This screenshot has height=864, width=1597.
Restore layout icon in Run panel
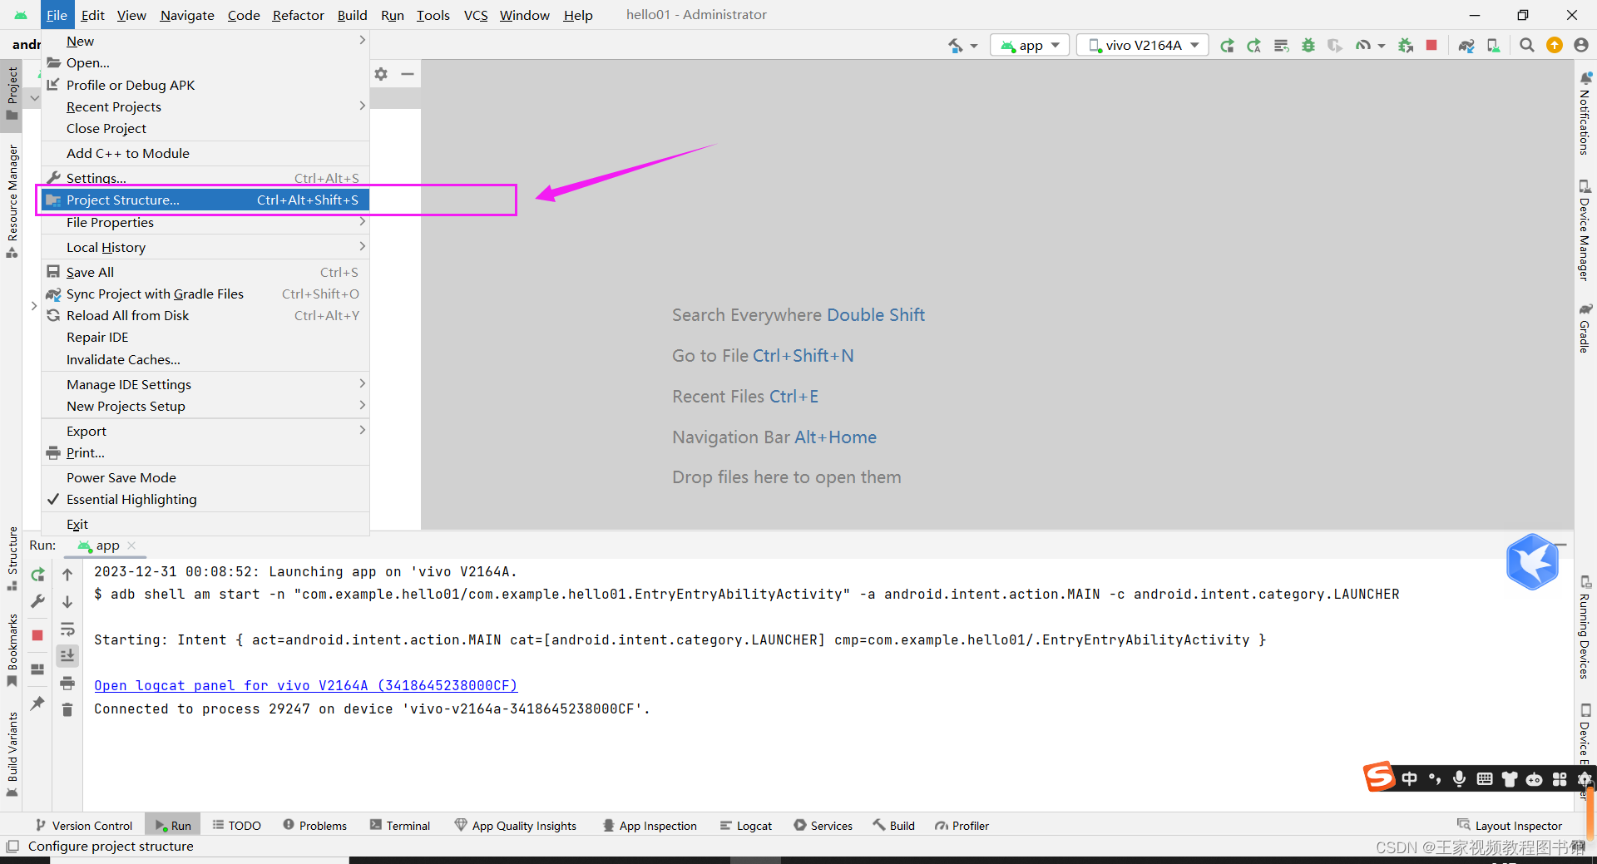point(37,669)
